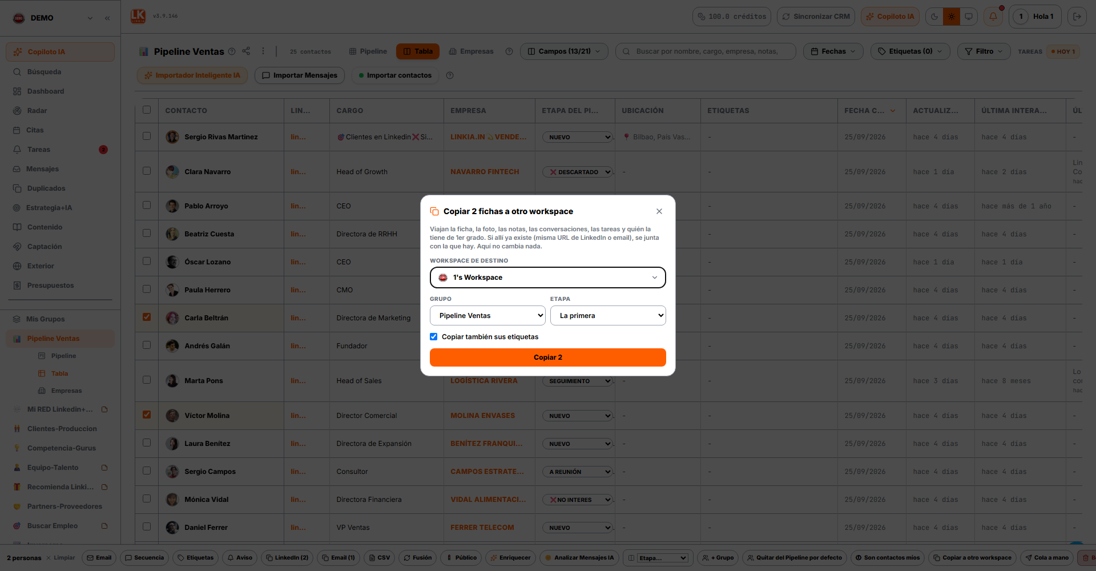Uncheck the Carla Beltrán row checkbox
The width and height of the screenshot is (1096, 571).
click(x=147, y=317)
